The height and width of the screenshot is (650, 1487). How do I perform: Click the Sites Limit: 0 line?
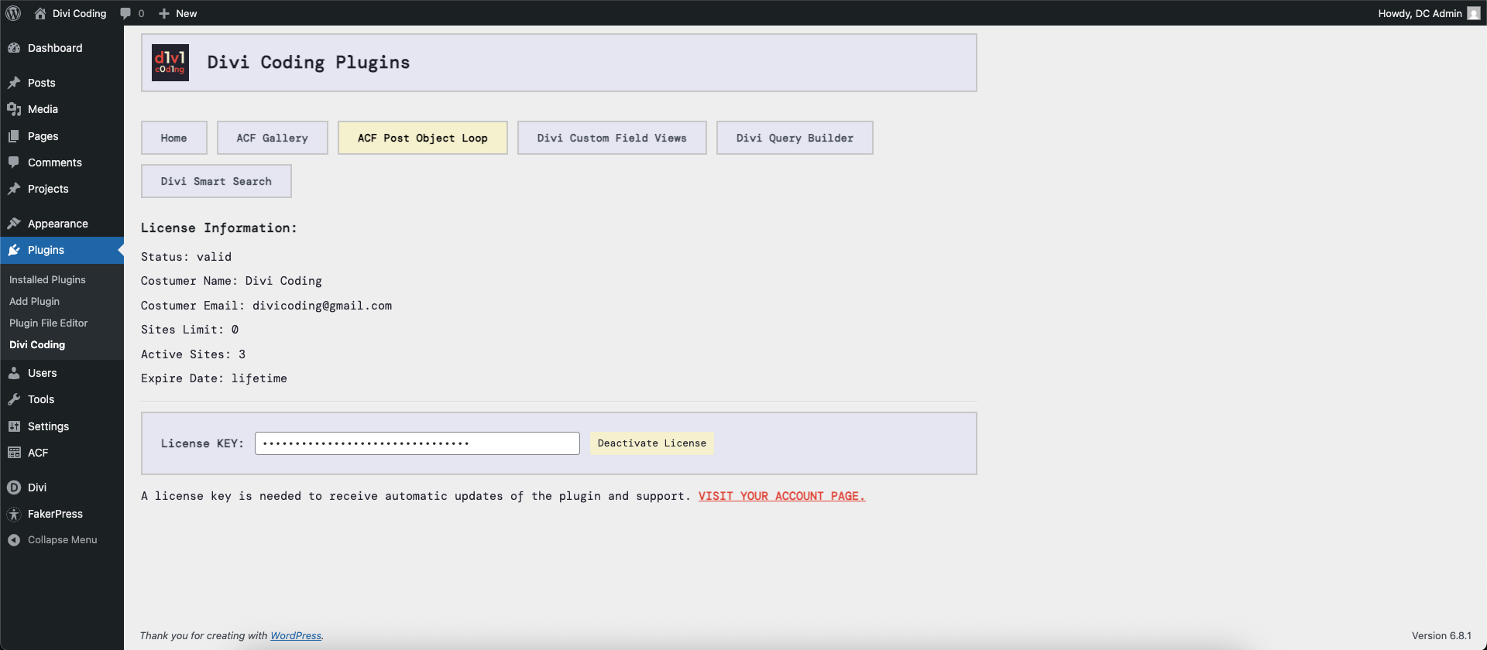[190, 330]
